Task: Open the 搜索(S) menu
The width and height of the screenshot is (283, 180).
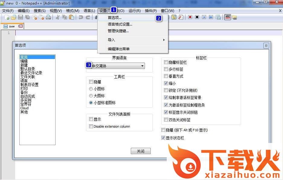Action: [40, 11]
